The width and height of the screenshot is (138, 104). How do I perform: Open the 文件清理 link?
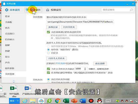(x=60, y=63)
